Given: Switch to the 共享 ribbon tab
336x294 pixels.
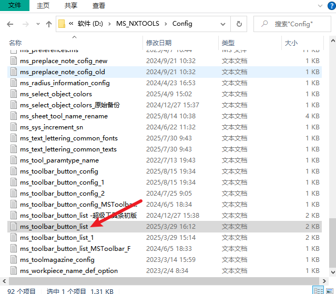Looking at the screenshot, I should coord(71,6).
